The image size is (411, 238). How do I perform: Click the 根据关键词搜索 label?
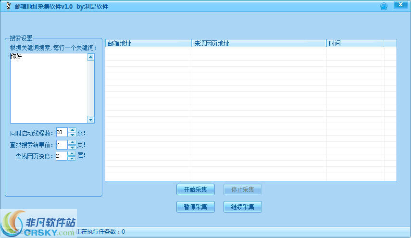click(53, 48)
